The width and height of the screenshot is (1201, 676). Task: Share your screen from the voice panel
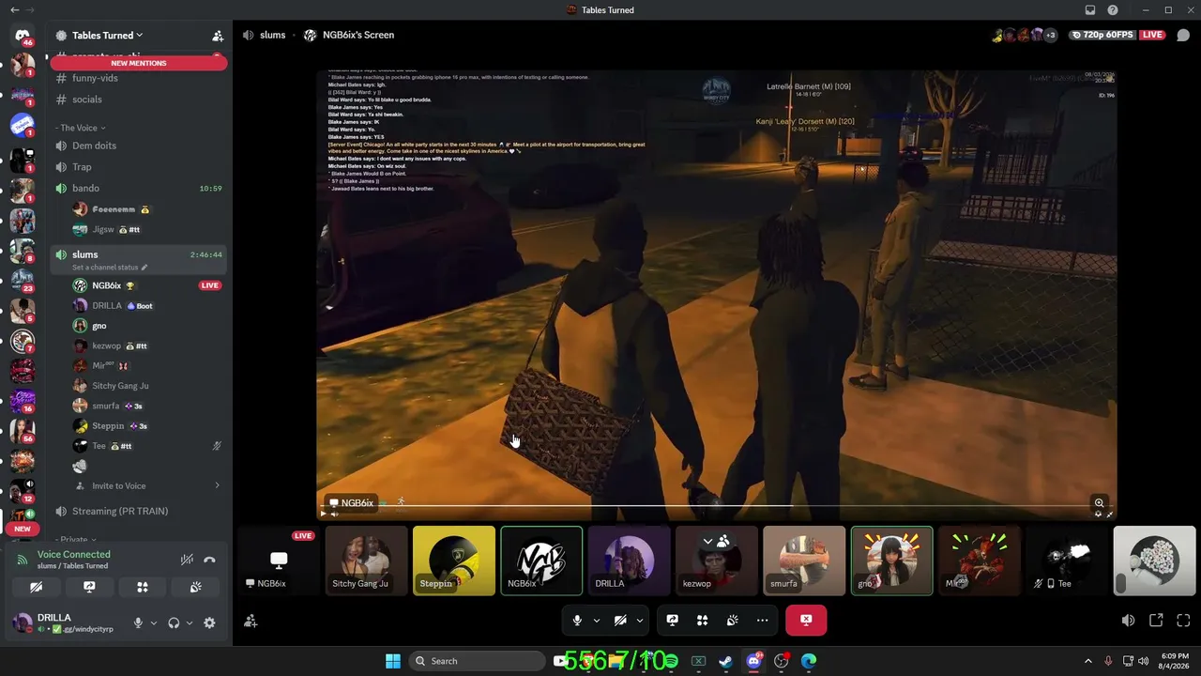89,587
